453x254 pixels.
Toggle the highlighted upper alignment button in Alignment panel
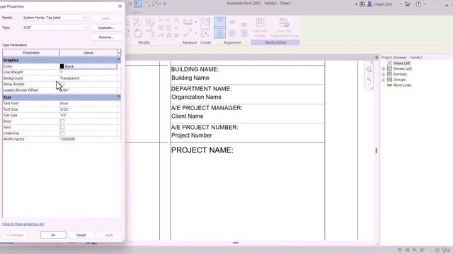pos(220,22)
